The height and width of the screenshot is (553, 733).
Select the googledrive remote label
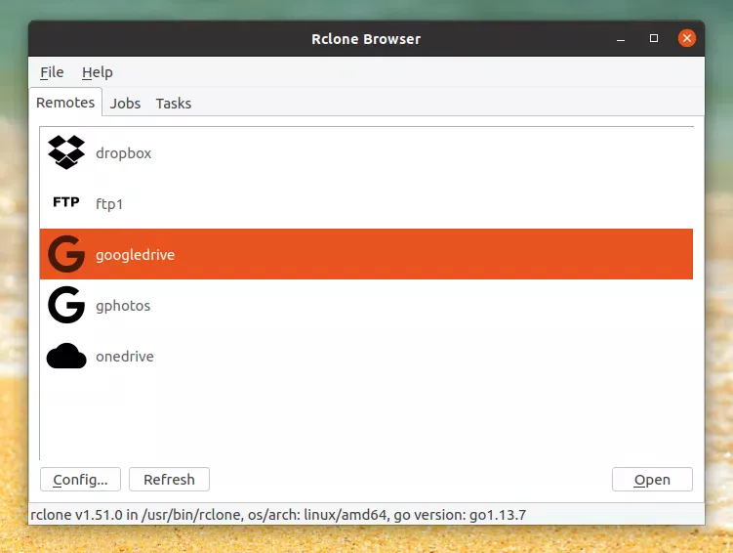pos(135,255)
